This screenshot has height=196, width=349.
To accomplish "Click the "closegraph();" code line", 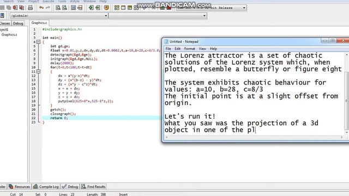I will (63, 114).
